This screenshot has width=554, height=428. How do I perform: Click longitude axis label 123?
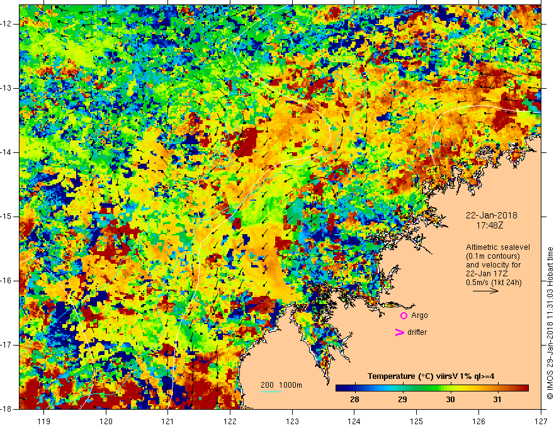coord(292,421)
